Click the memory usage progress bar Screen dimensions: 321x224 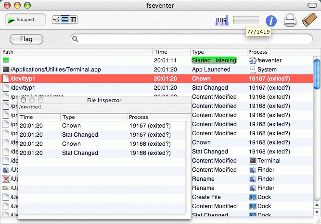(x=246, y=20)
